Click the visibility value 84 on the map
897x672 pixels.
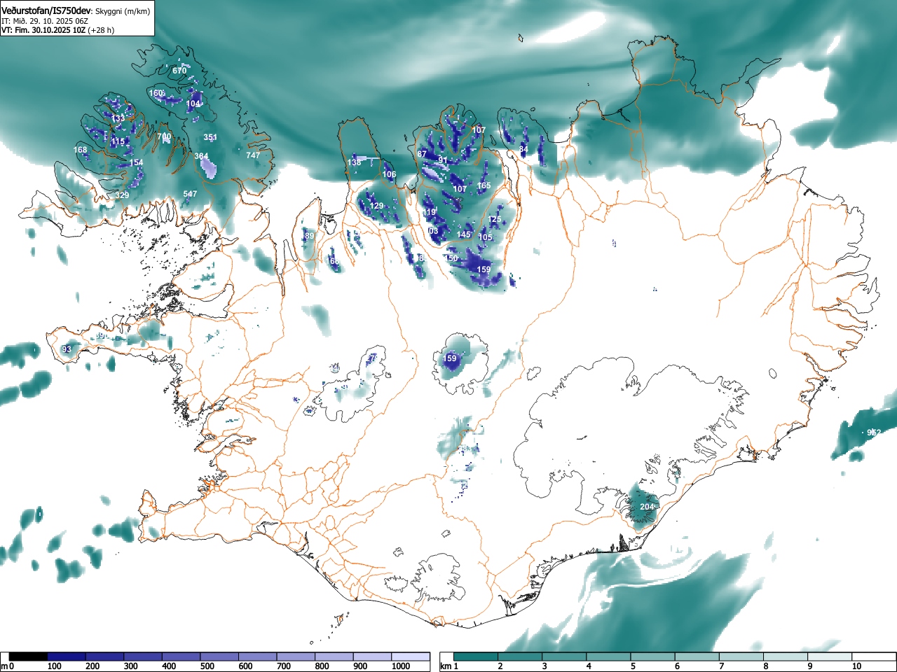tap(523, 149)
